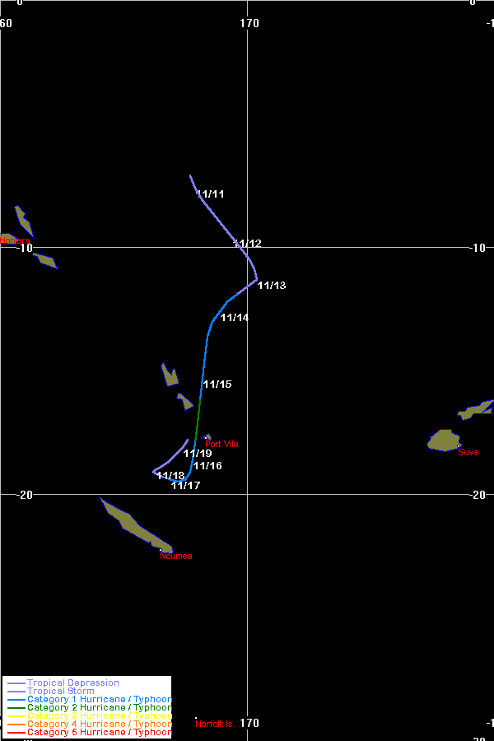The height and width of the screenshot is (741, 494).
Task: Select the 11/18 track label
Action: tap(170, 476)
